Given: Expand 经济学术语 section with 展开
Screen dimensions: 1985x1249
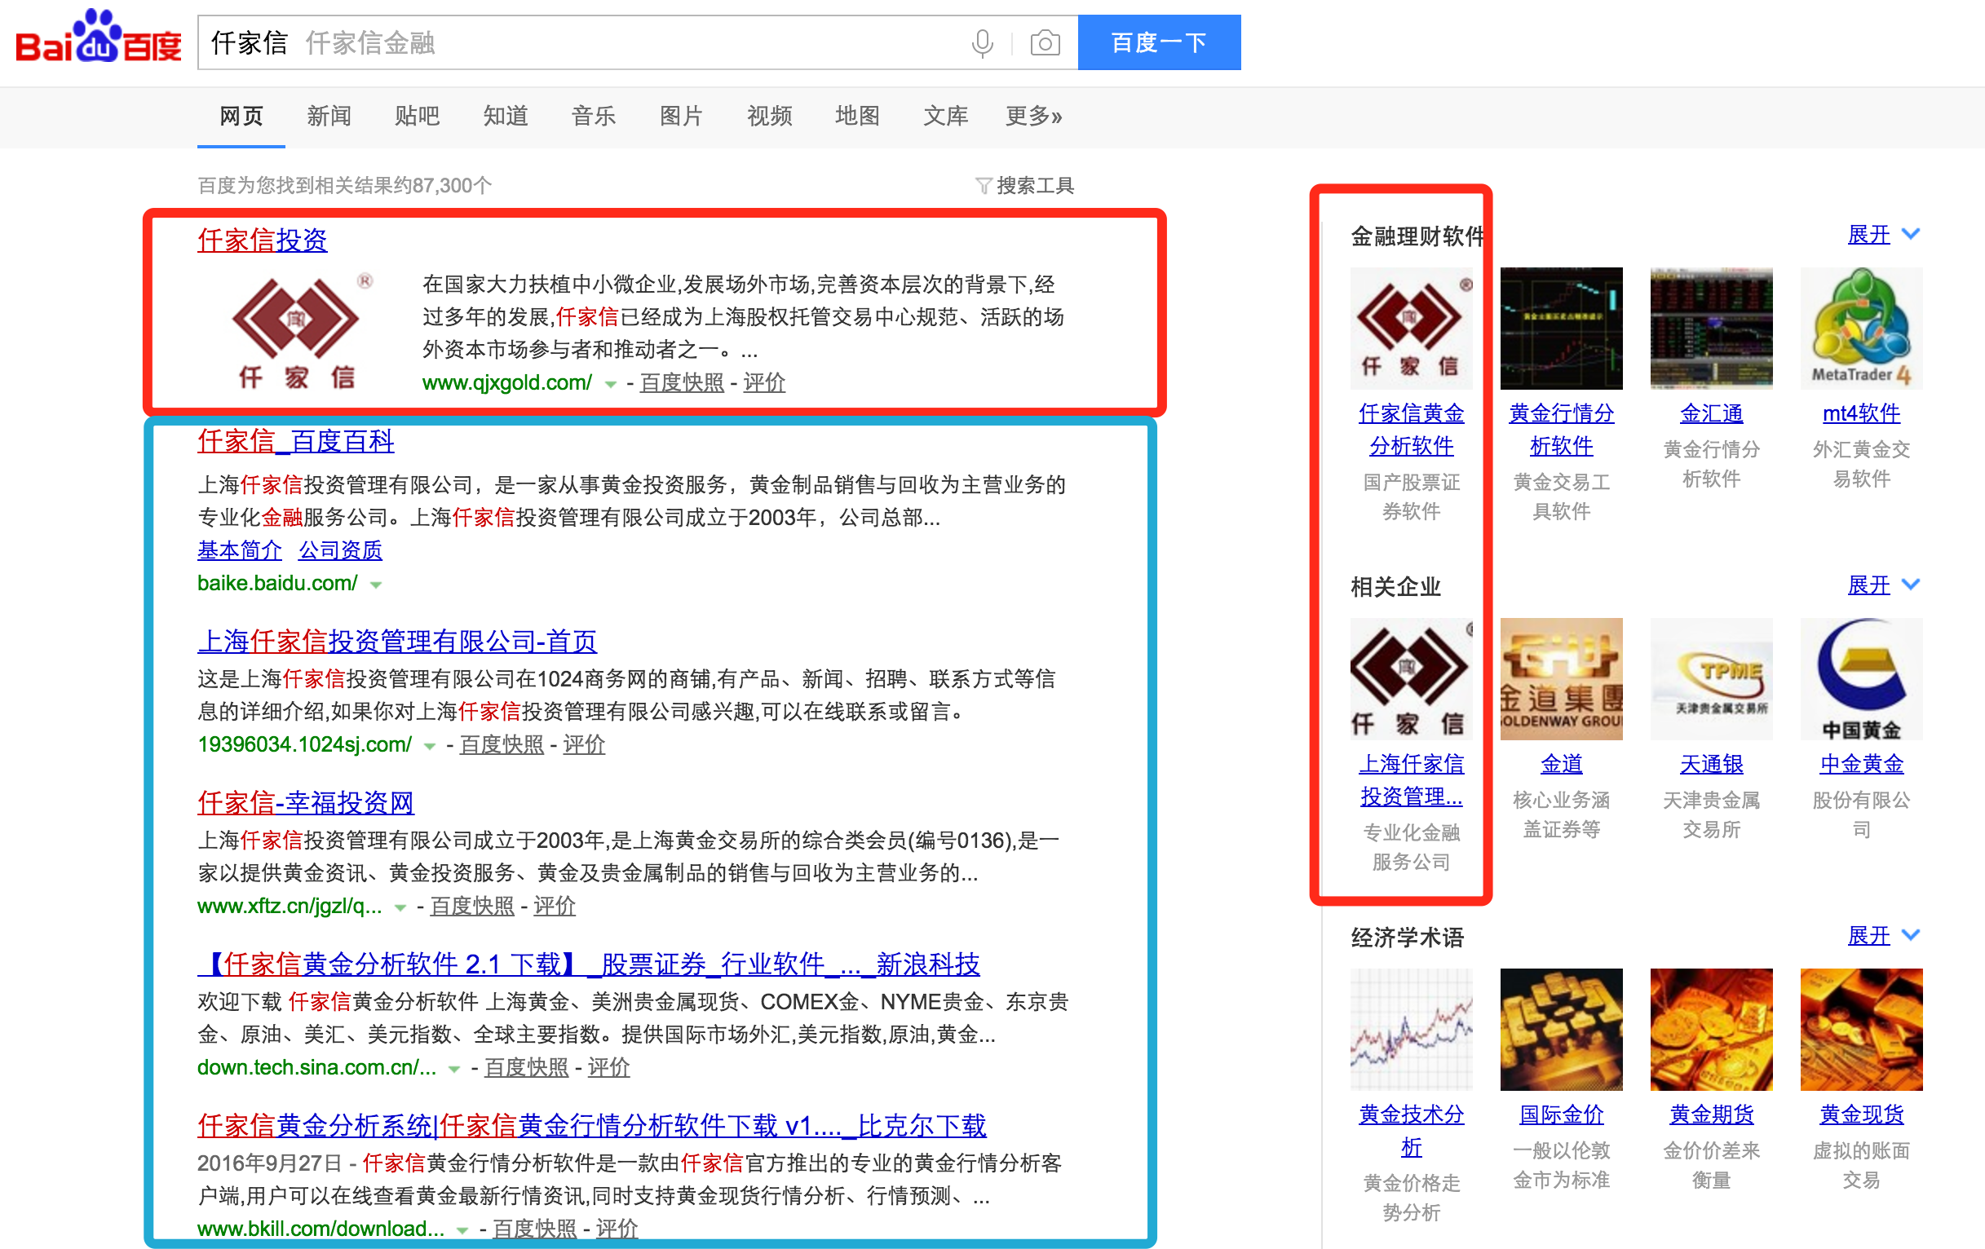Looking at the screenshot, I should [1884, 936].
